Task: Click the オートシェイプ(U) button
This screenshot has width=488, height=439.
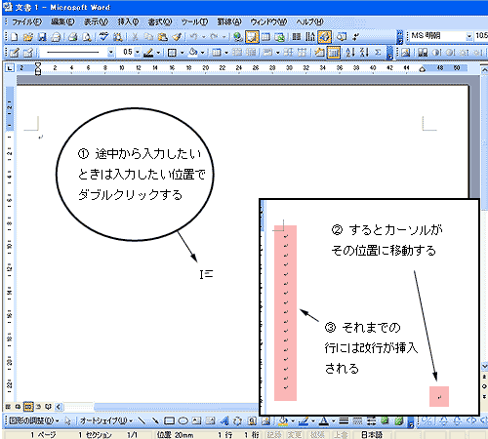Action: pos(106,420)
